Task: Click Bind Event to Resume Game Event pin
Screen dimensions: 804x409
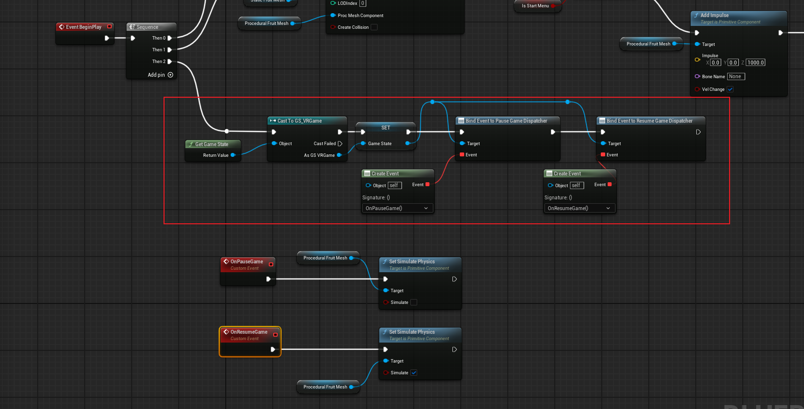Action: (x=603, y=155)
